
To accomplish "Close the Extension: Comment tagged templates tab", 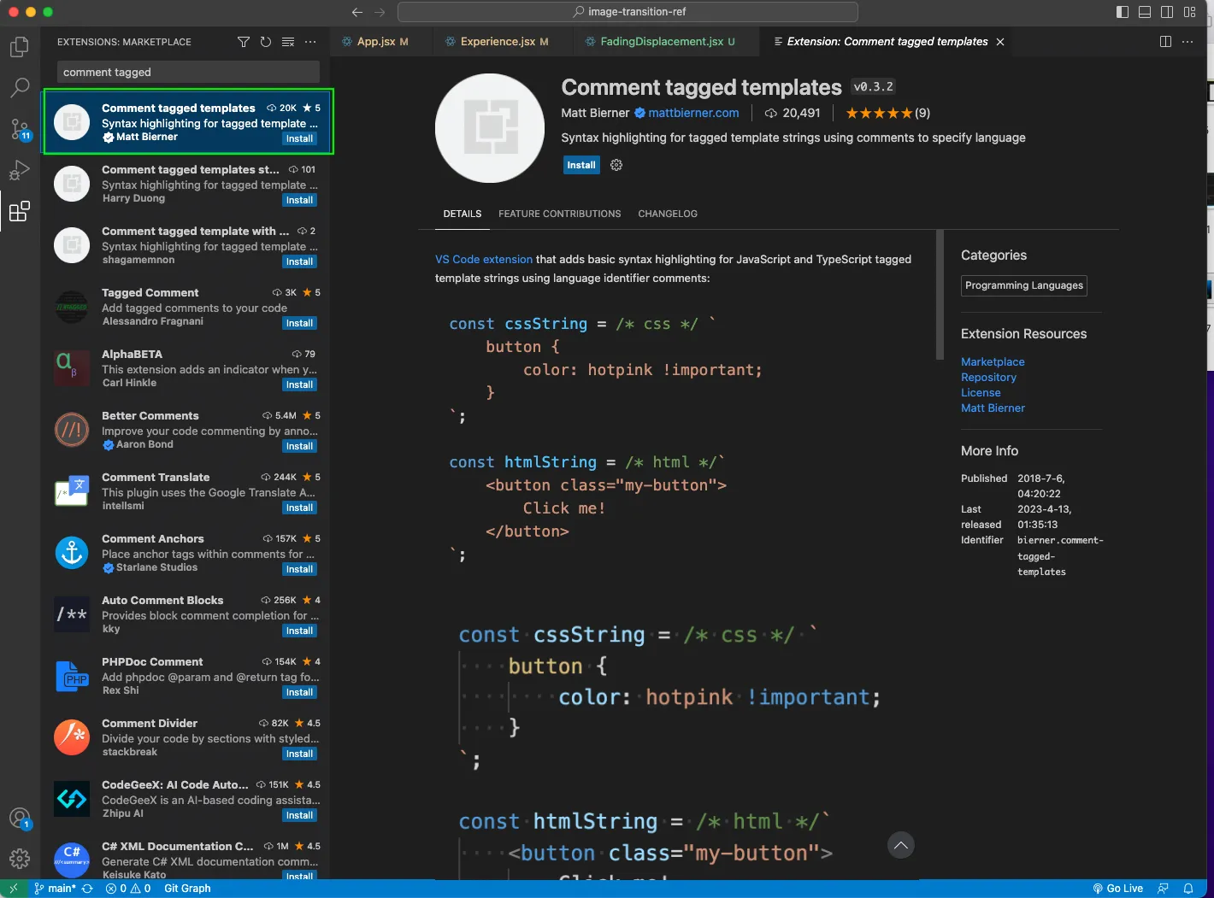I will point(1000,42).
